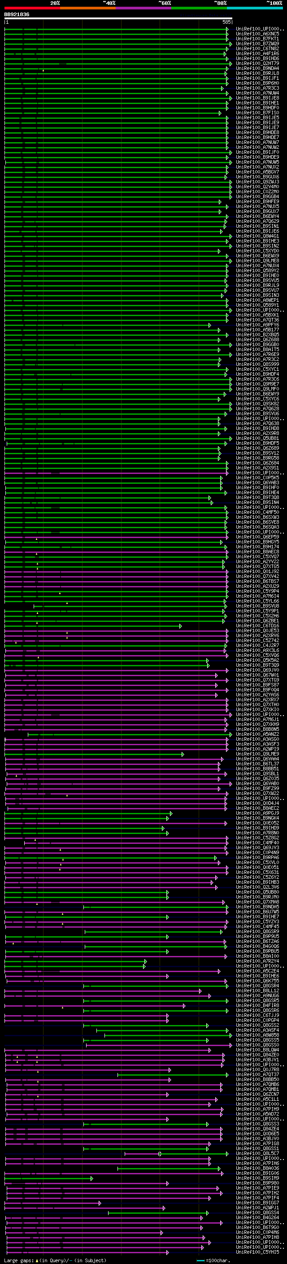Select the query name BB921836
287x1264 pixels.
coord(17,15)
